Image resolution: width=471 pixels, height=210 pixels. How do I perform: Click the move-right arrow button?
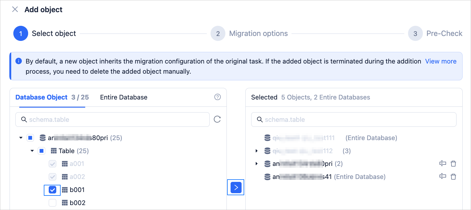click(x=236, y=187)
